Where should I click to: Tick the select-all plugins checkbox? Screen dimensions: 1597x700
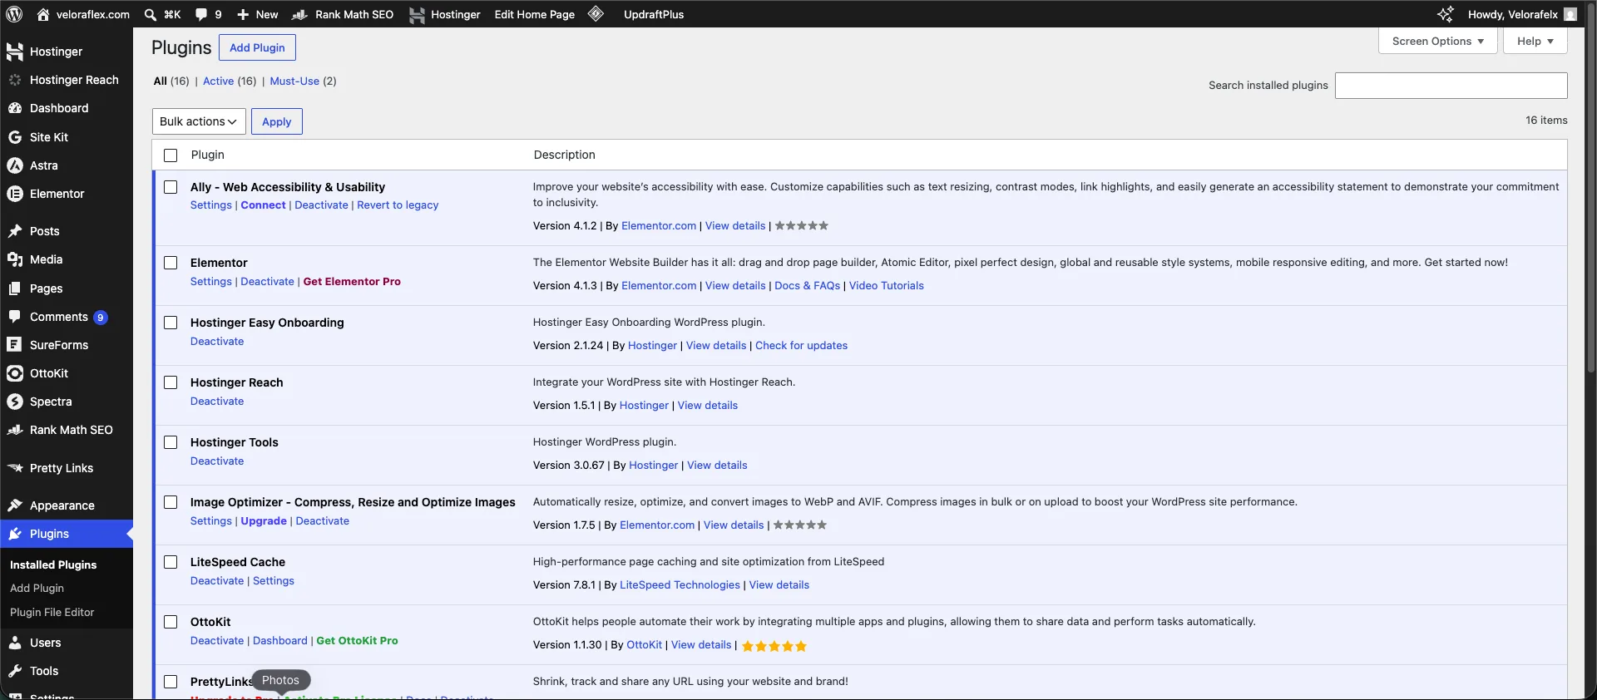[x=171, y=155]
